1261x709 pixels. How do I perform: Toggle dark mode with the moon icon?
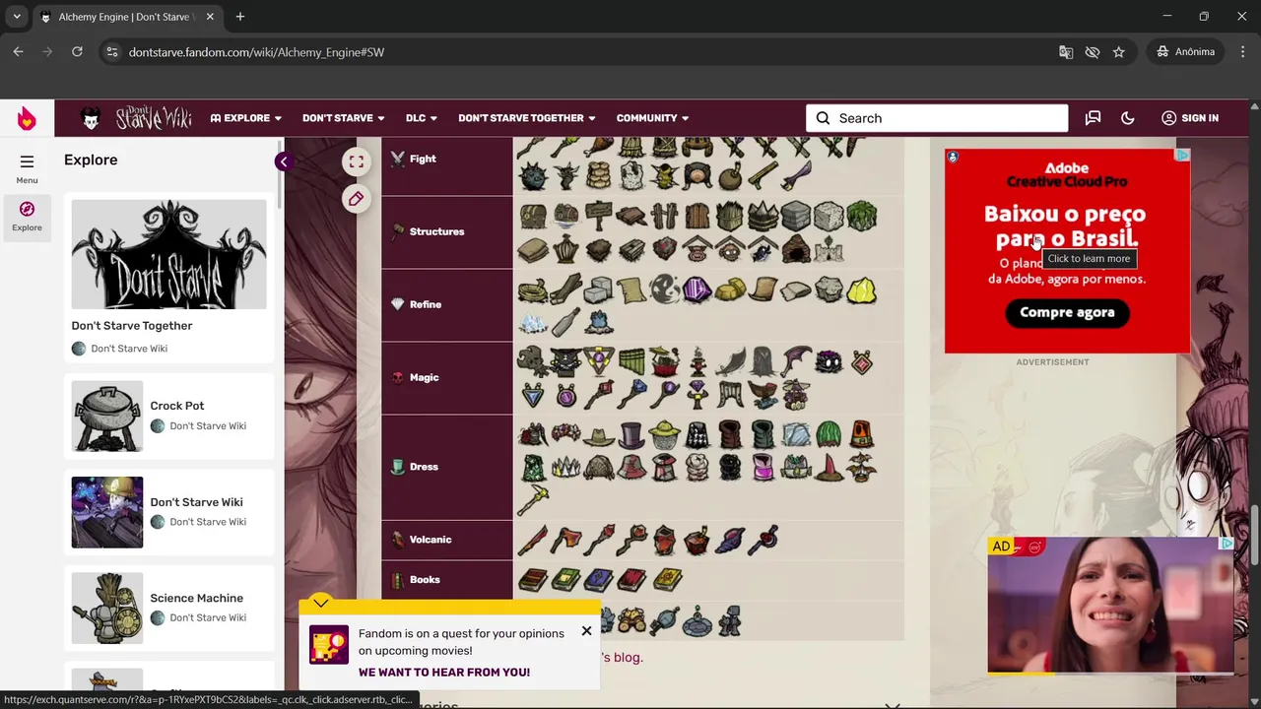click(x=1128, y=118)
